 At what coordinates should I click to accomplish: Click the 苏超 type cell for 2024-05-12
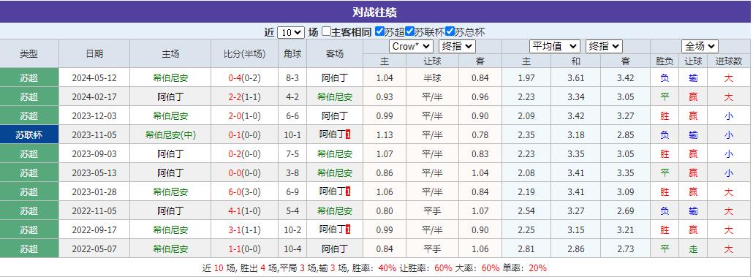pos(29,77)
